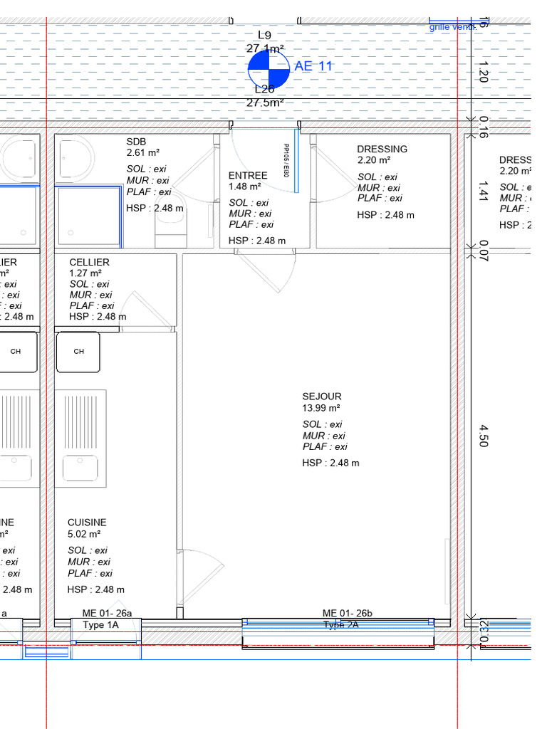Select the 27.5m² area value
This screenshot has height=729, width=547.
(265, 103)
